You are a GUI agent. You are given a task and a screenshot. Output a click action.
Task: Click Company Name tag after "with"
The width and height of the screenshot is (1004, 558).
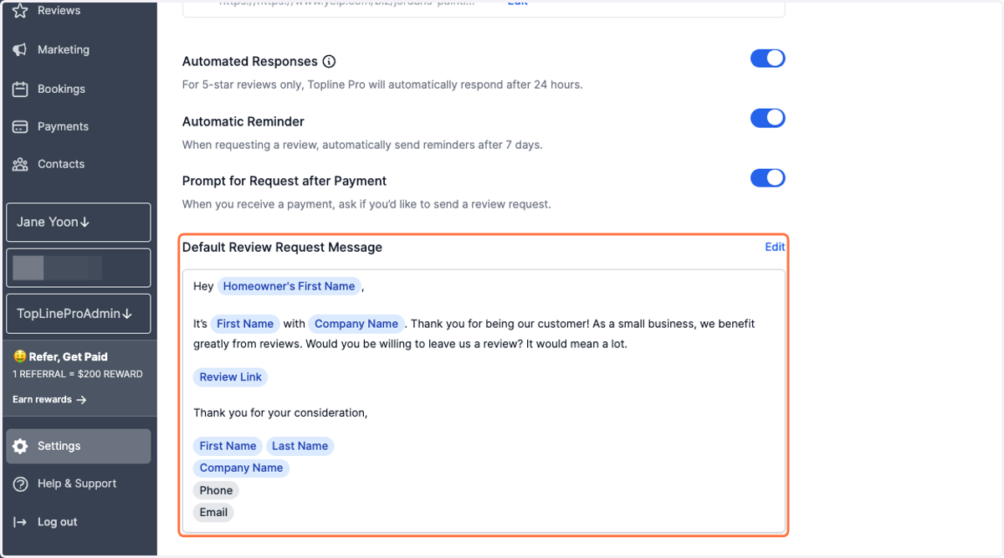click(356, 324)
